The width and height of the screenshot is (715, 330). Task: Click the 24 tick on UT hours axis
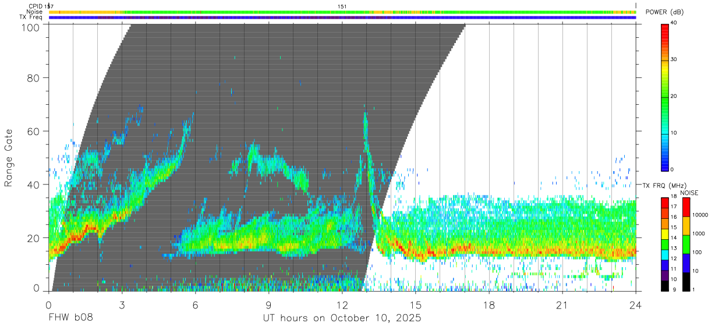point(636,305)
